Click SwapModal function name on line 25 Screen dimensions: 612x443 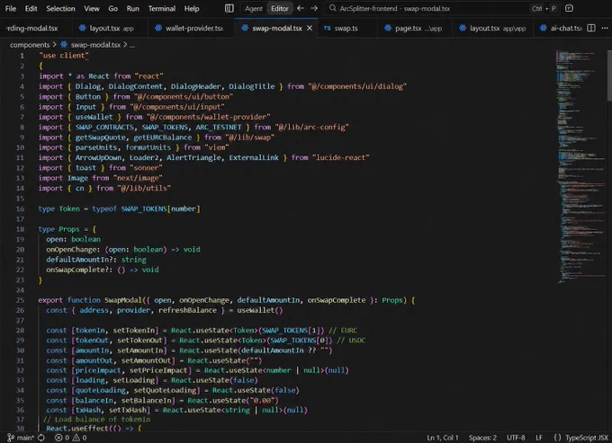(123, 300)
